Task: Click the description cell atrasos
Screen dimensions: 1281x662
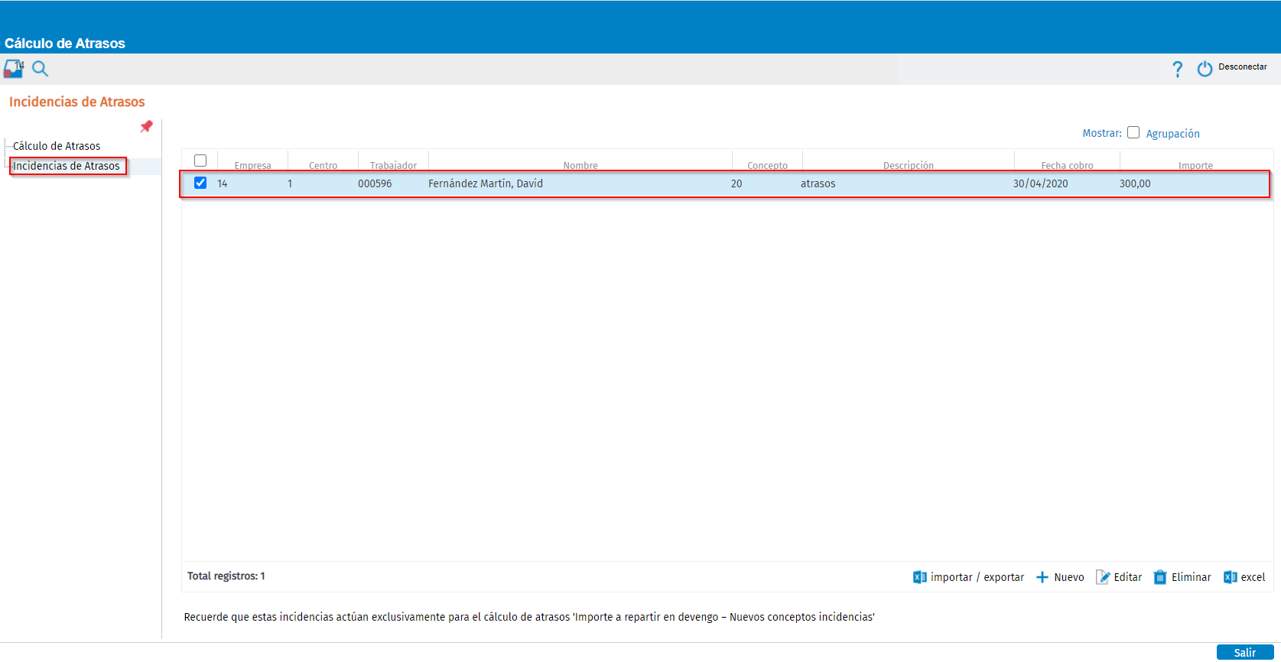Action: 818,183
